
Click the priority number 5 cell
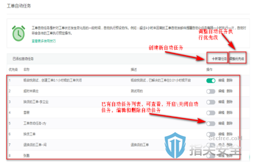click(x=9, y=124)
